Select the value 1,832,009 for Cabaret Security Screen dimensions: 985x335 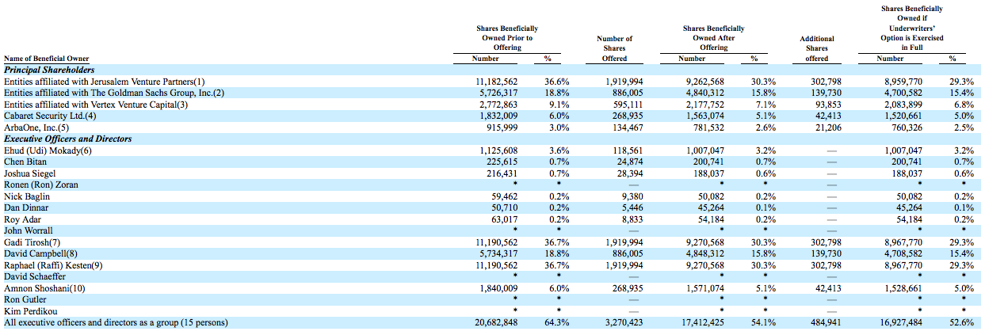499,116
